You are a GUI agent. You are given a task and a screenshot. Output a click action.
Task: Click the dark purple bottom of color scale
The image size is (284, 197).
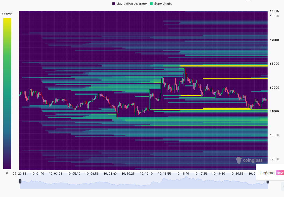pyautogui.click(x=7, y=166)
